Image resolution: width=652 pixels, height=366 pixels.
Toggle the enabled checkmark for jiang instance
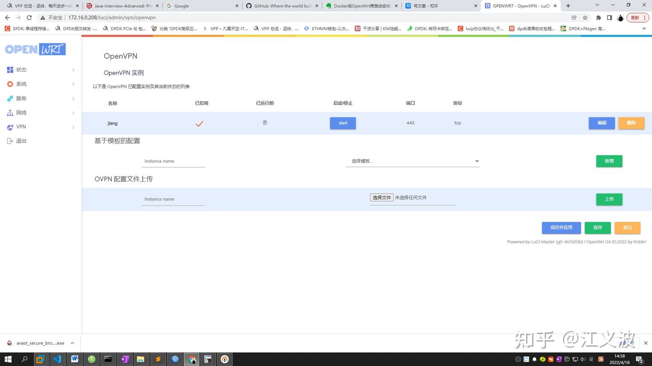pyautogui.click(x=199, y=123)
